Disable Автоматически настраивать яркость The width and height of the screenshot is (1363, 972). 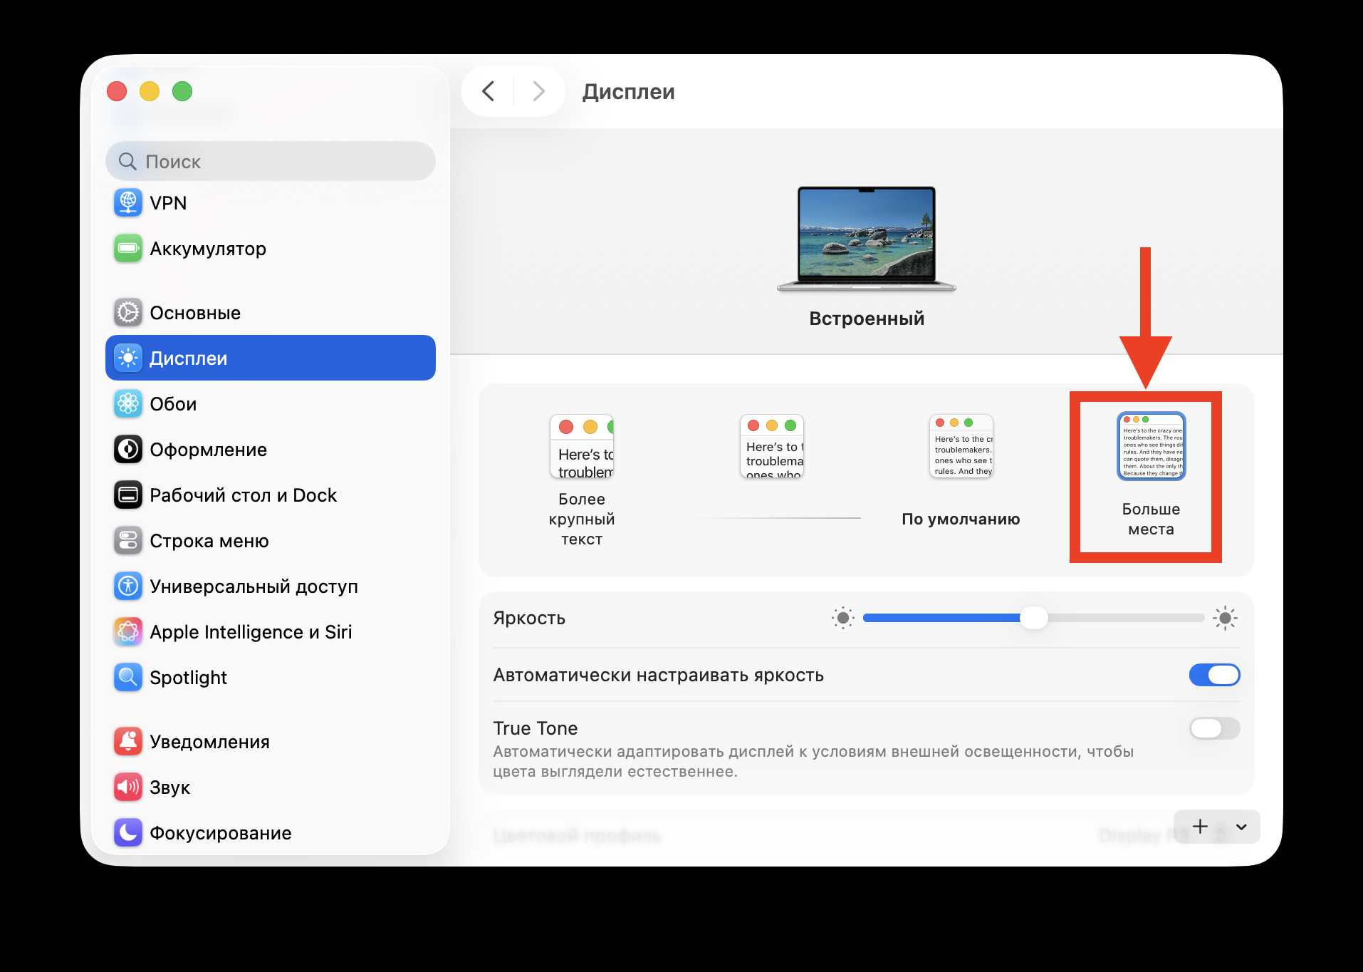click(1214, 675)
